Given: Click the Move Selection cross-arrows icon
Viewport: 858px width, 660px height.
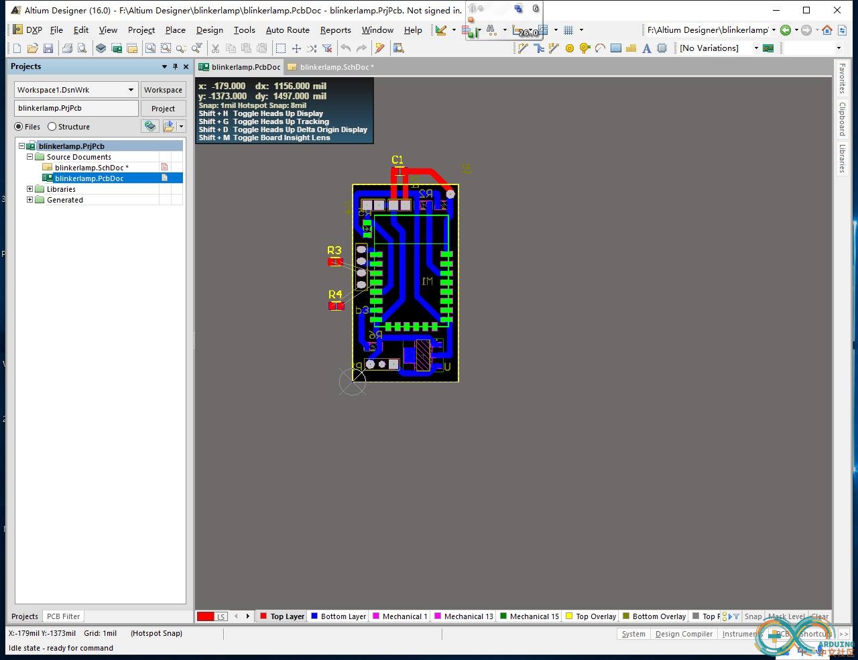Looking at the screenshot, I should (296, 48).
